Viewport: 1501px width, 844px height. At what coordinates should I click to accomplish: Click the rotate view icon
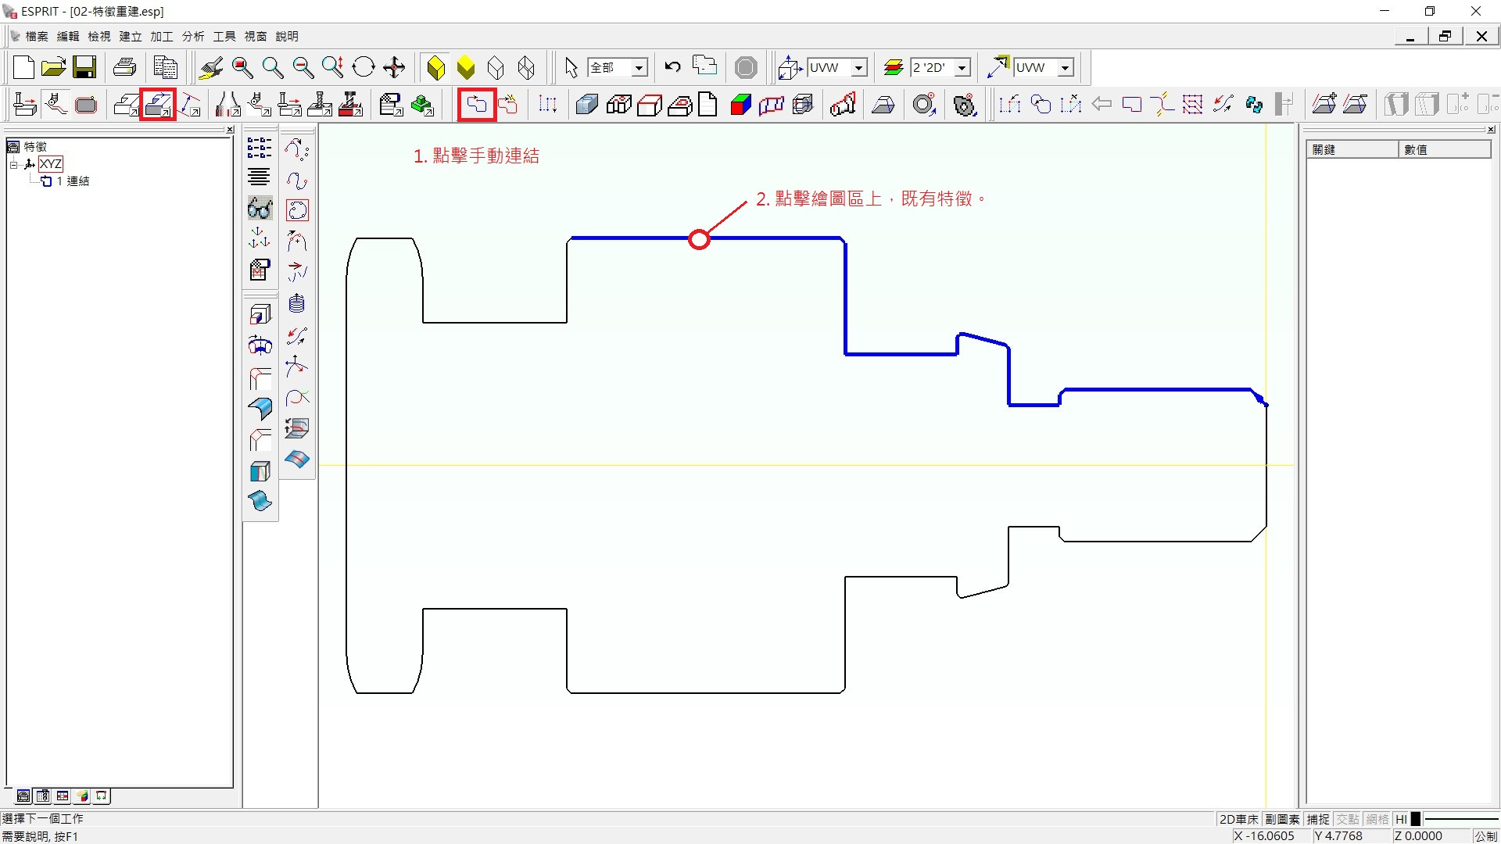point(364,67)
